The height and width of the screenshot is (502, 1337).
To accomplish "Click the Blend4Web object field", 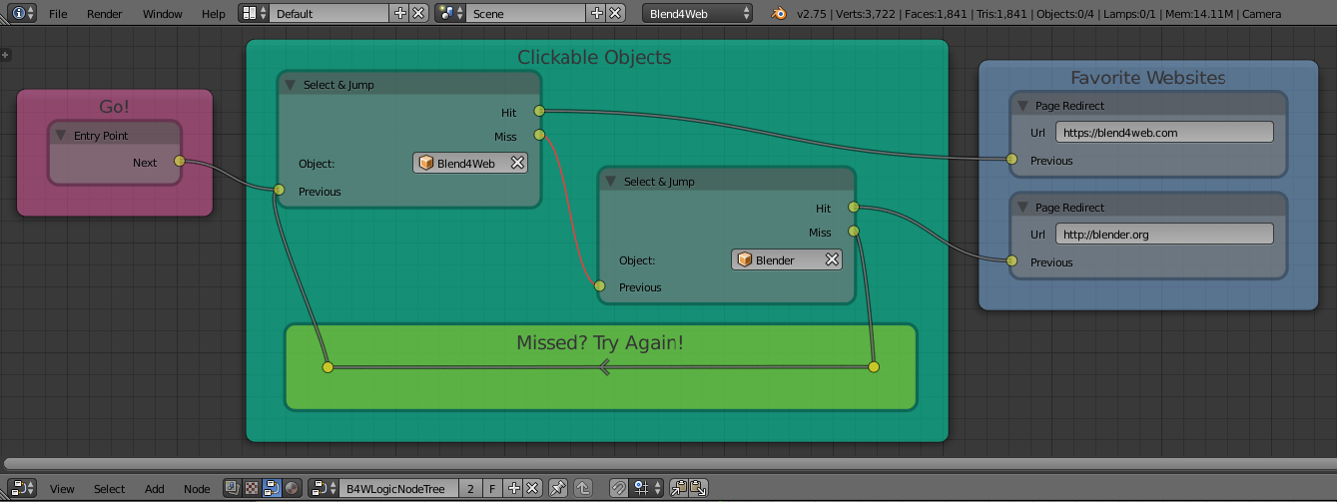I will tap(470, 163).
